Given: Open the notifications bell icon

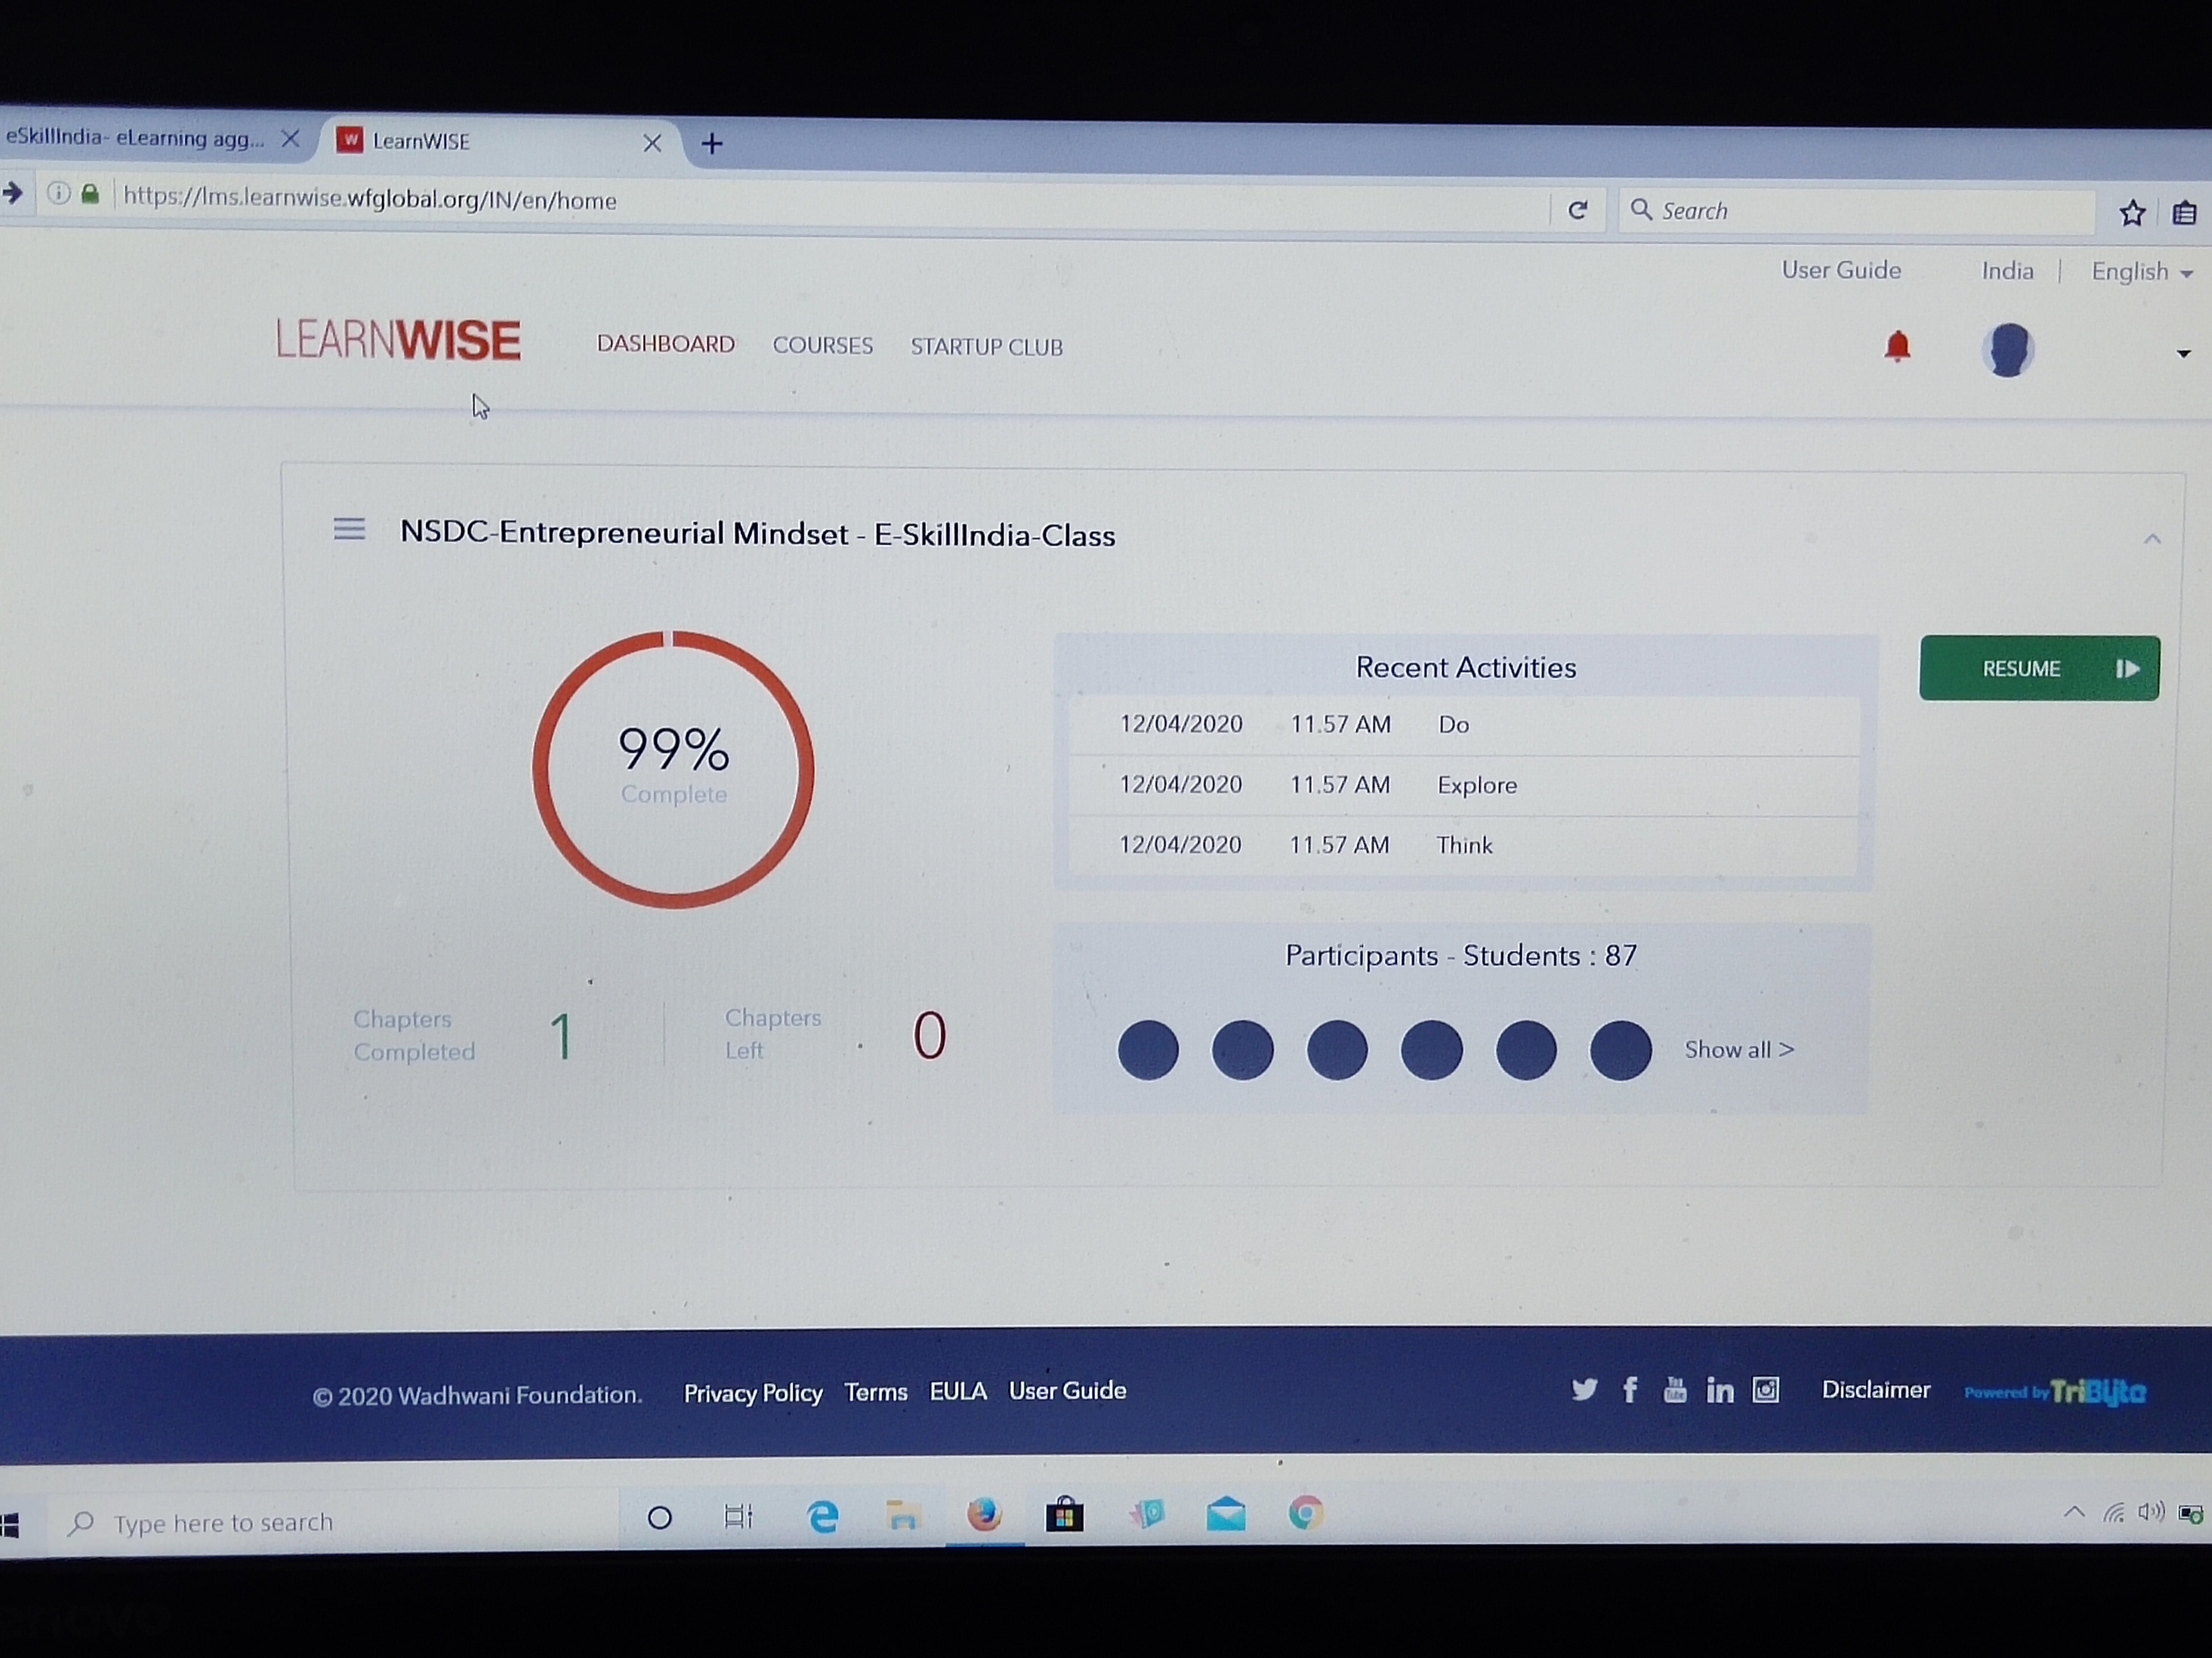Looking at the screenshot, I should click(1896, 347).
